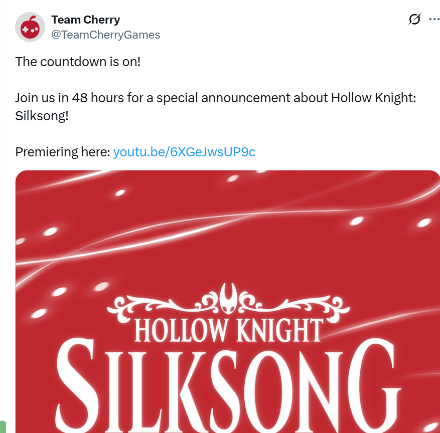Click "Hollow Knight:" in the tweet text
The image size is (440, 433).
click(373, 98)
